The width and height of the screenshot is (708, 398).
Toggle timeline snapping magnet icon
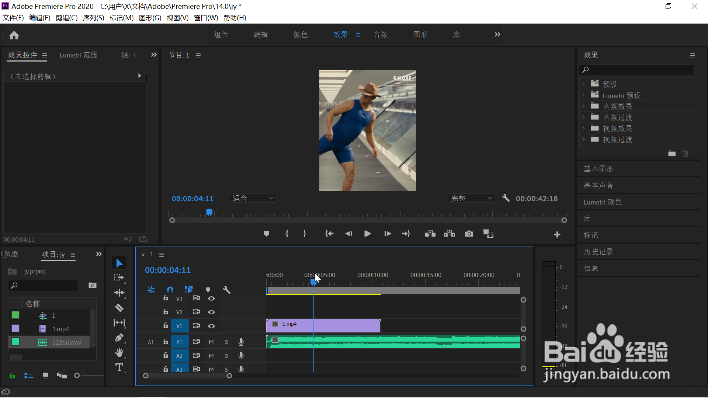(x=170, y=290)
